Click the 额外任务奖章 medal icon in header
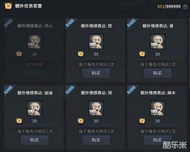The width and height of the screenshot is (190, 152). pyautogui.click(x=8, y=6)
